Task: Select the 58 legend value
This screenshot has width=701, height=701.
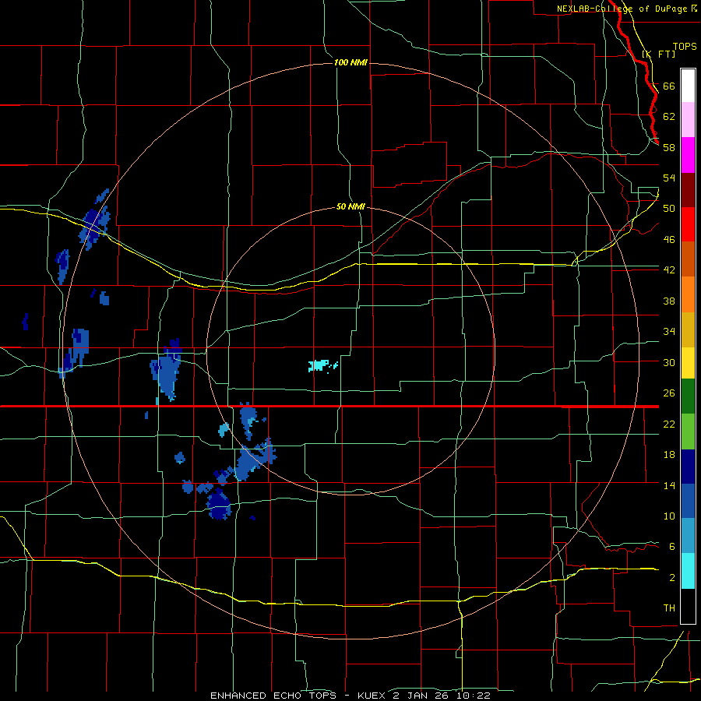Action: coord(669,147)
